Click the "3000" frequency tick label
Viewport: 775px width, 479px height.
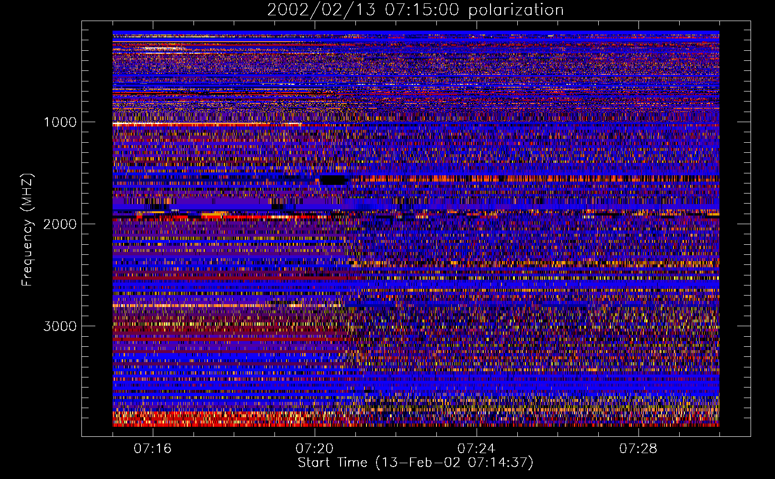pos(60,326)
